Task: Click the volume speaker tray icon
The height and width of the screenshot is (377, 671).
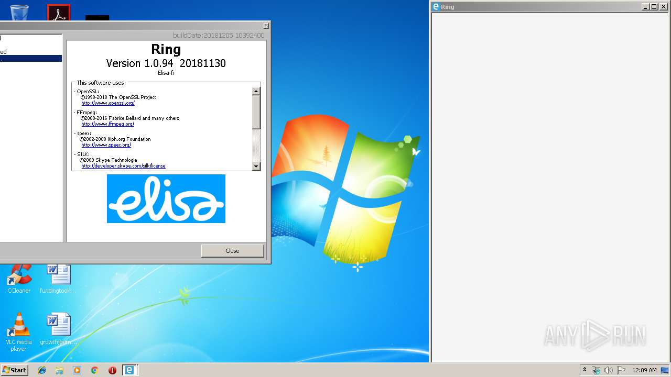Action: 609,370
